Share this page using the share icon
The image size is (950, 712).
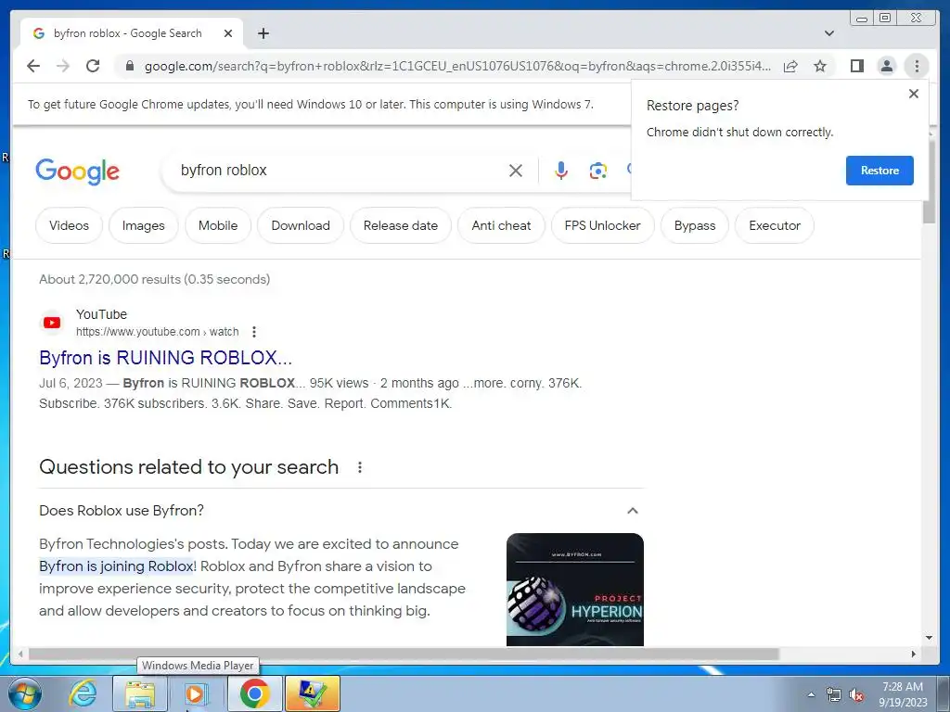point(790,66)
